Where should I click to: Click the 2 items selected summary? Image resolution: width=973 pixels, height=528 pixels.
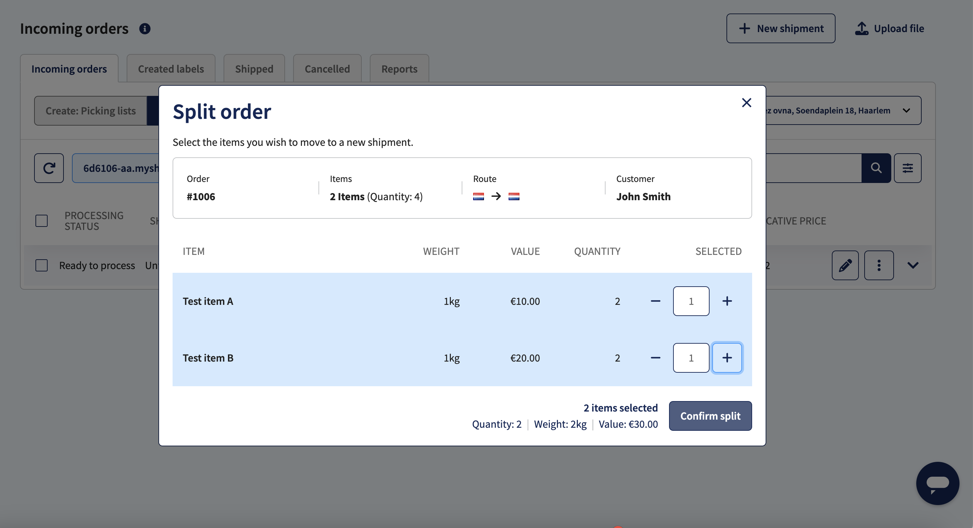pyautogui.click(x=620, y=408)
